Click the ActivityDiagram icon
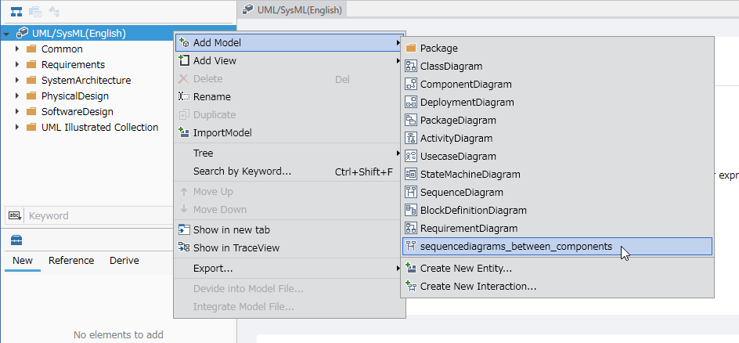The width and height of the screenshot is (739, 343). (x=411, y=138)
